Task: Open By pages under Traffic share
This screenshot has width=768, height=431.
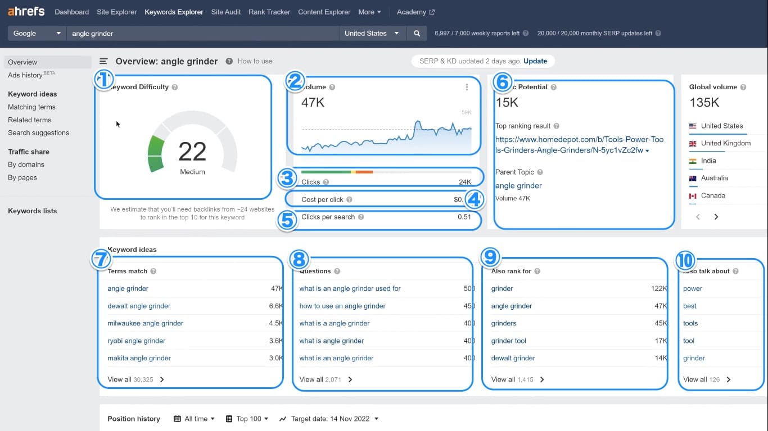Action: 22,177
